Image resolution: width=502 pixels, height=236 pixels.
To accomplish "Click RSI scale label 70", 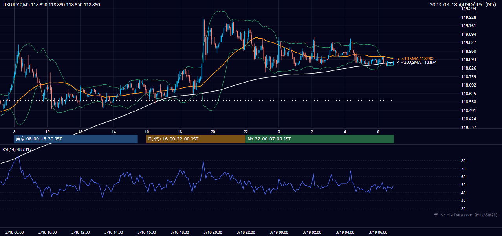I will (x=464, y=169).
